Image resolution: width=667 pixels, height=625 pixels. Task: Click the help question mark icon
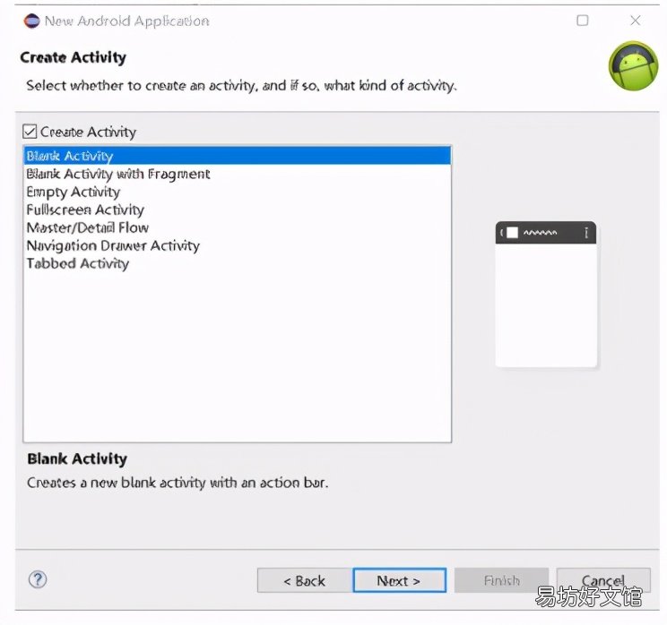[x=38, y=579]
